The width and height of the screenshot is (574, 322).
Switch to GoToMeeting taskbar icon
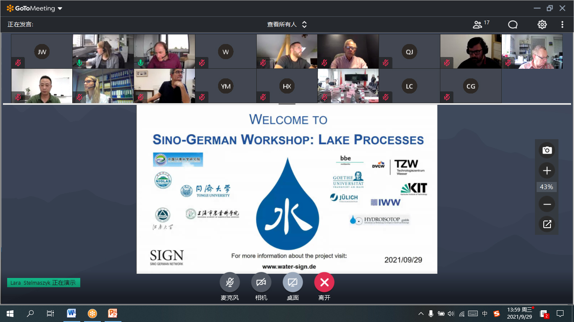pyautogui.click(x=92, y=313)
